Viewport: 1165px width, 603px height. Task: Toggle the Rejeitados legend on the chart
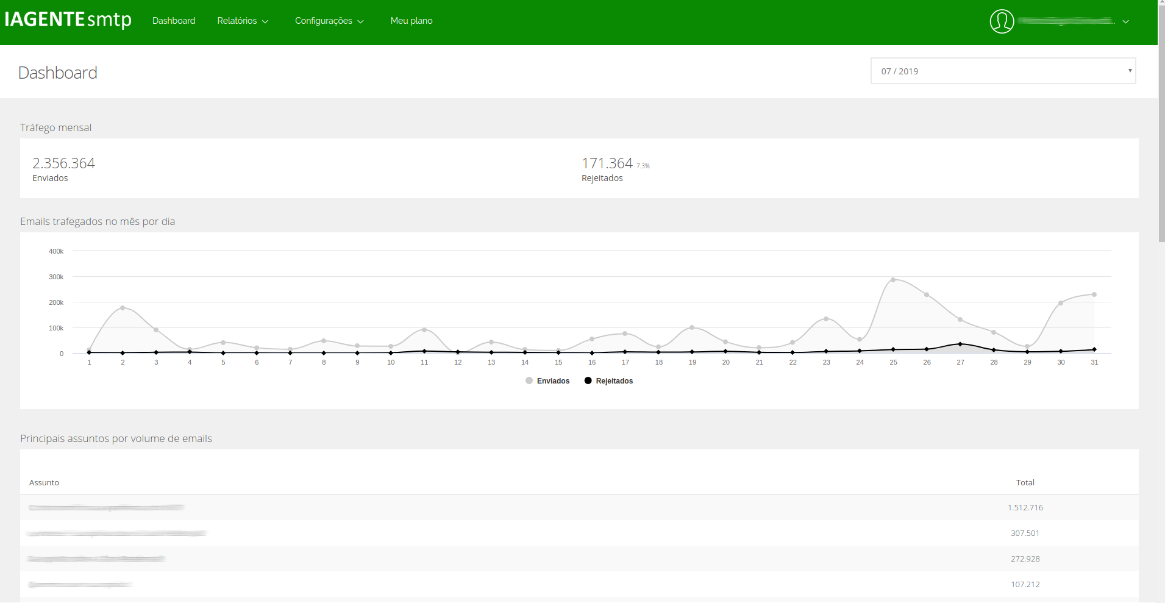pos(608,380)
